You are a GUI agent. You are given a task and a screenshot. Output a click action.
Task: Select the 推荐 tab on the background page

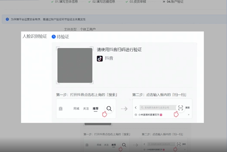tap(113, 145)
